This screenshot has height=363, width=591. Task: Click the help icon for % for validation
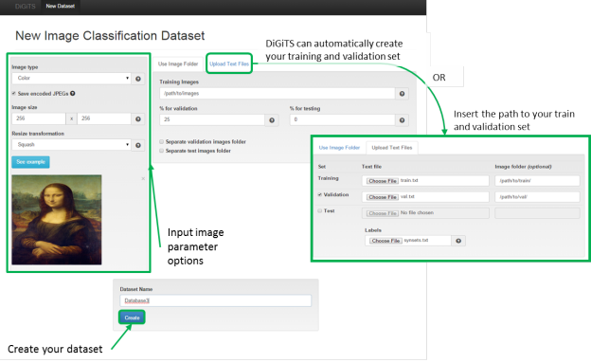(x=272, y=120)
